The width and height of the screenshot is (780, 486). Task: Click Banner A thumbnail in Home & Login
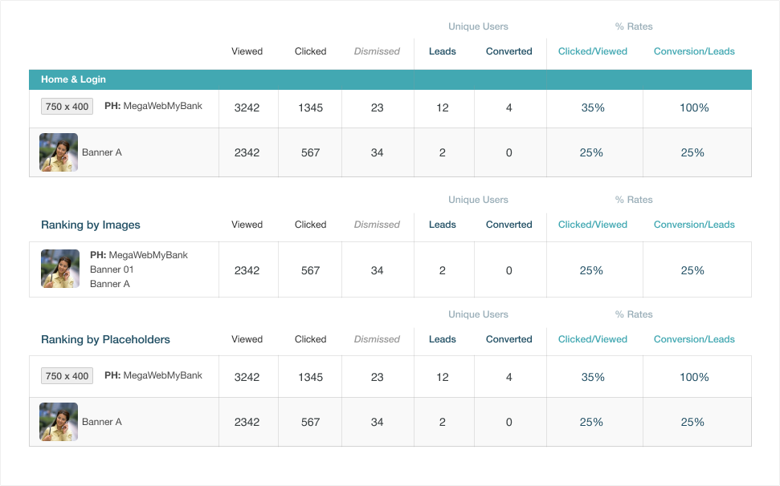[x=59, y=152]
